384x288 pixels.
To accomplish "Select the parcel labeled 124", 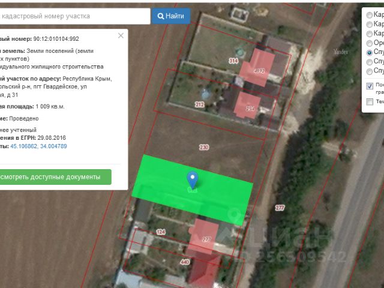I will [x=160, y=232].
